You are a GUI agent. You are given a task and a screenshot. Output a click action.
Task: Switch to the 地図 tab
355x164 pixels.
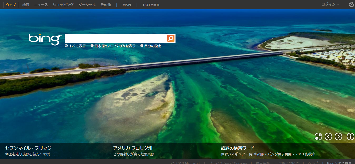(26, 5)
